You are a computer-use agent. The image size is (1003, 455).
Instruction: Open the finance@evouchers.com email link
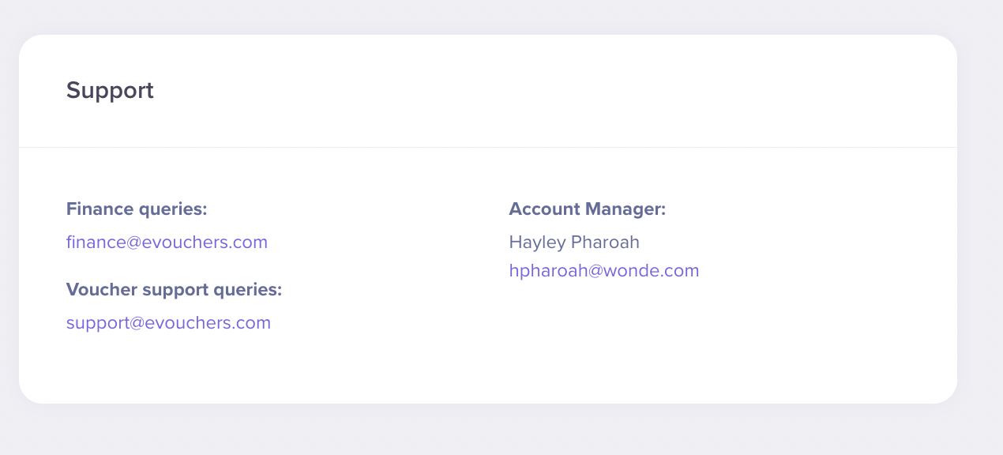[167, 242]
